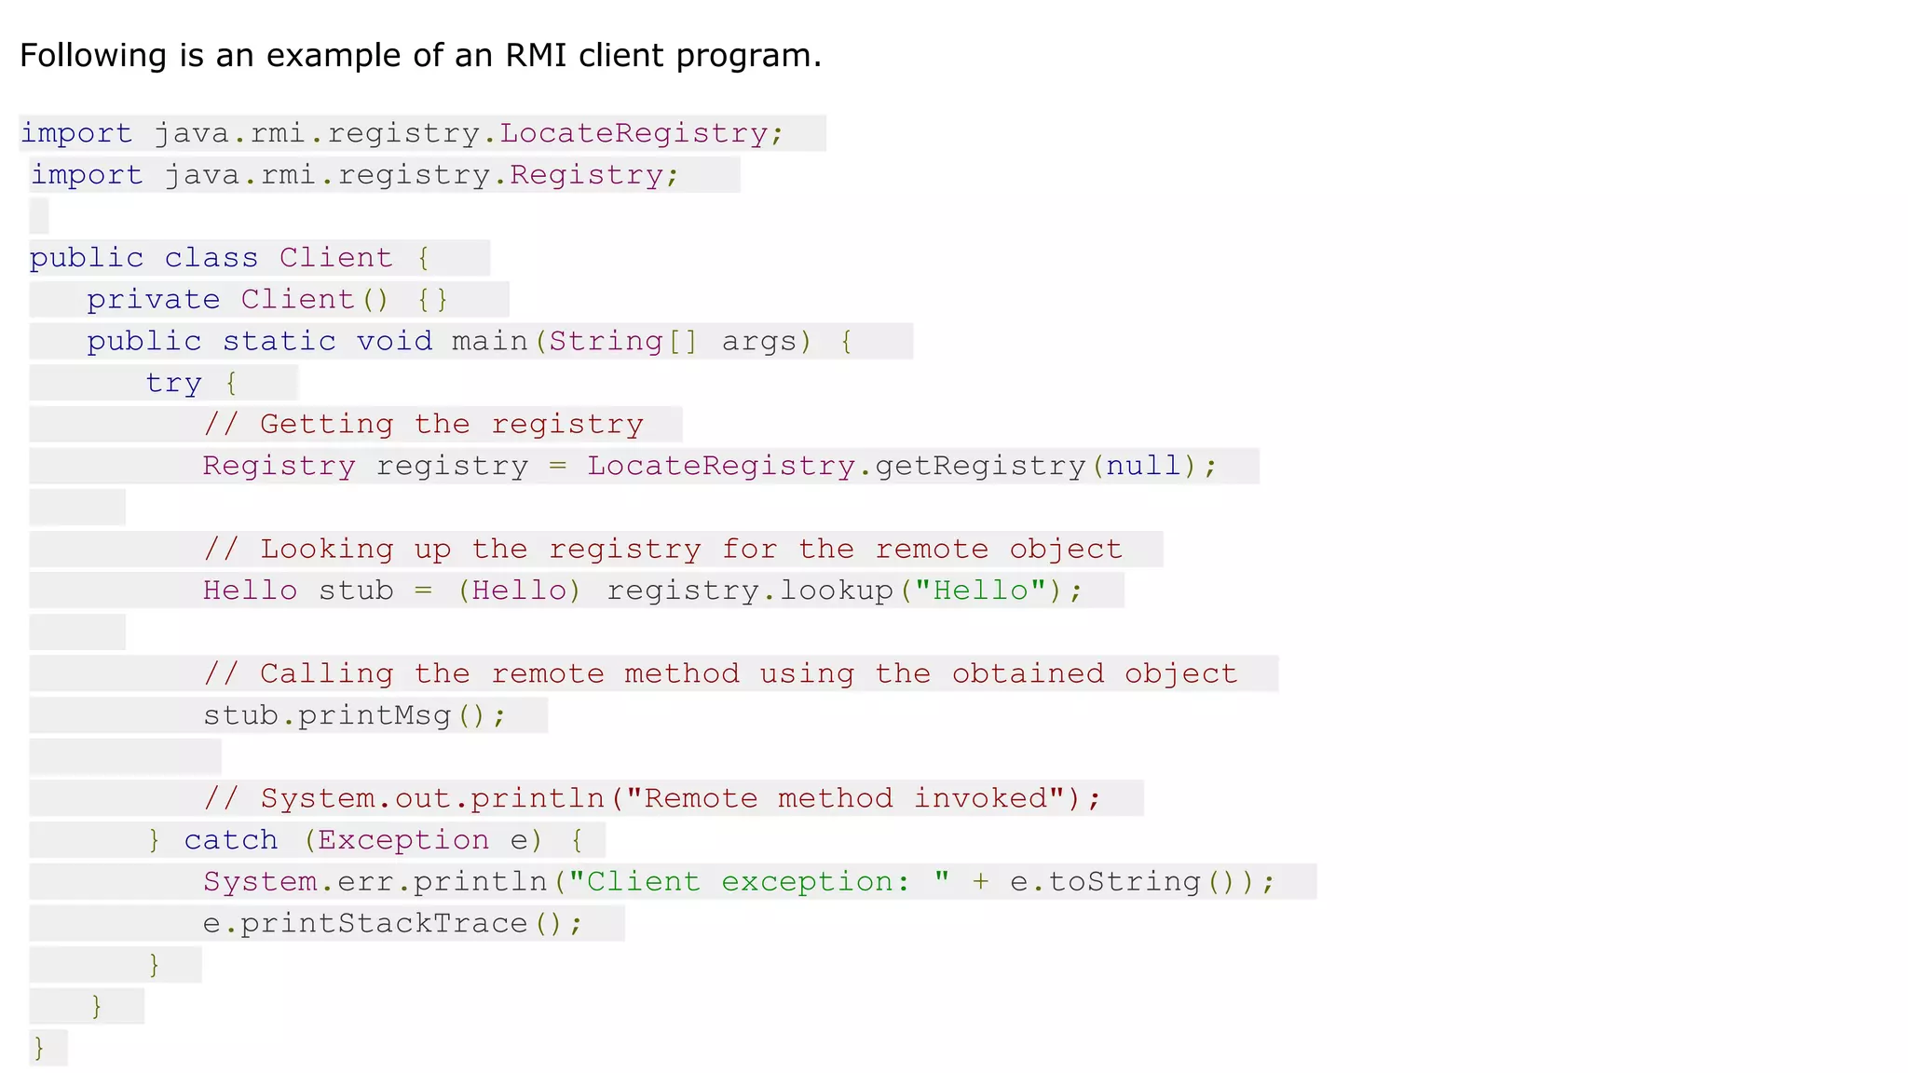The image size is (1908, 1073).
Task: Click the line 'public class Client {'
Action: (x=229, y=258)
